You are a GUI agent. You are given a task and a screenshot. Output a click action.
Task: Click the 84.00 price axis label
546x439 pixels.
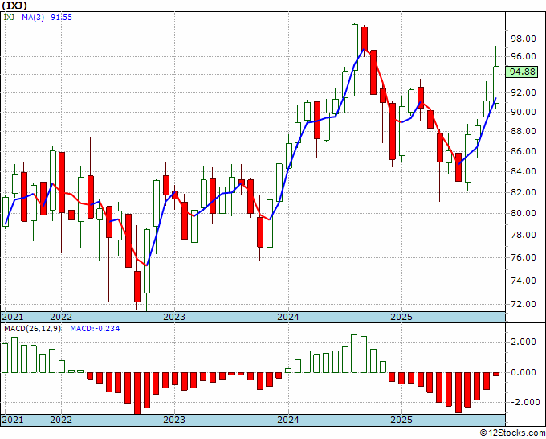pos(523,171)
